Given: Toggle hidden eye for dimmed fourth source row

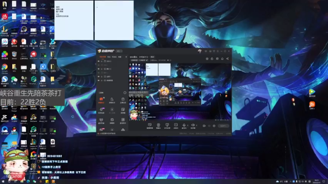Looking at the screenshot, I should tap(98, 73).
